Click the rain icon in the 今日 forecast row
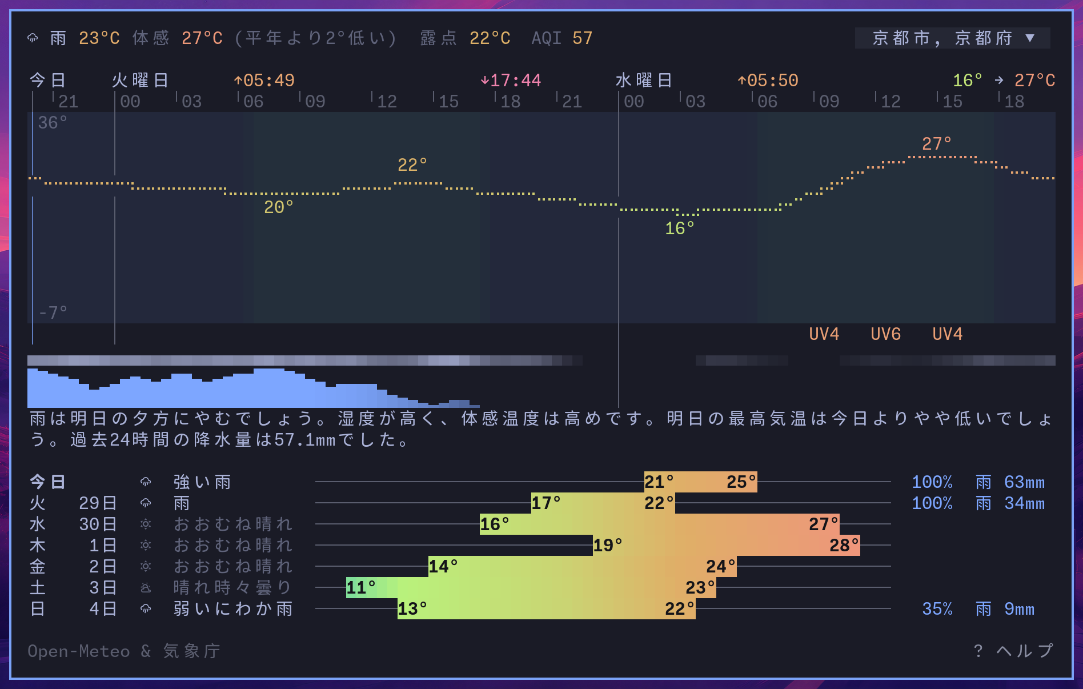Viewport: 1083px width, 689px height. (146, 482)
